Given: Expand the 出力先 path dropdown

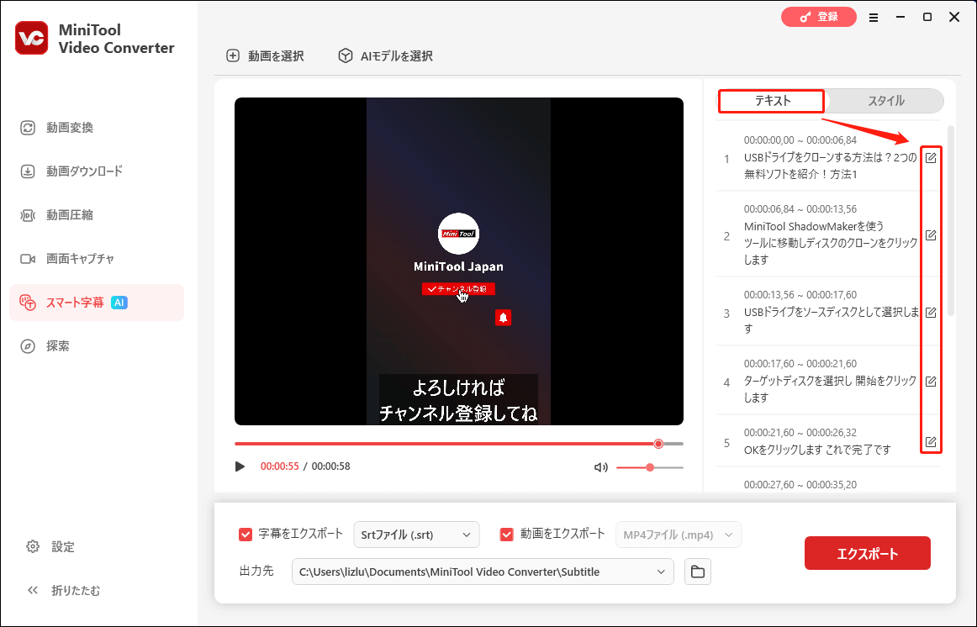Looking at the screenshot, I should (661, 572).
